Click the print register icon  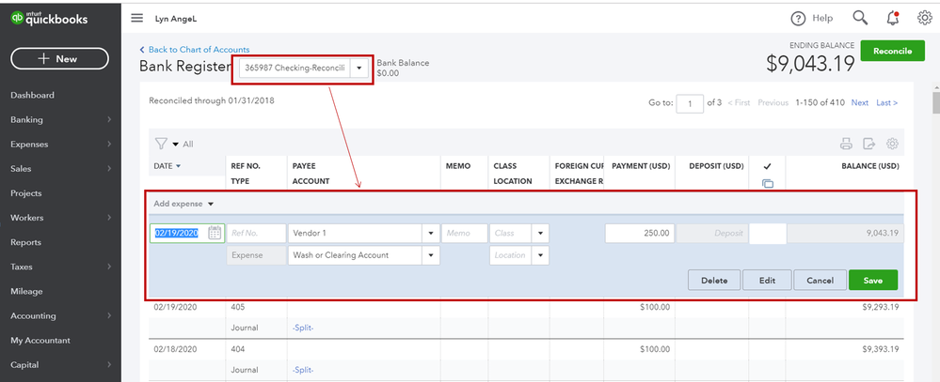pos(846,144)
